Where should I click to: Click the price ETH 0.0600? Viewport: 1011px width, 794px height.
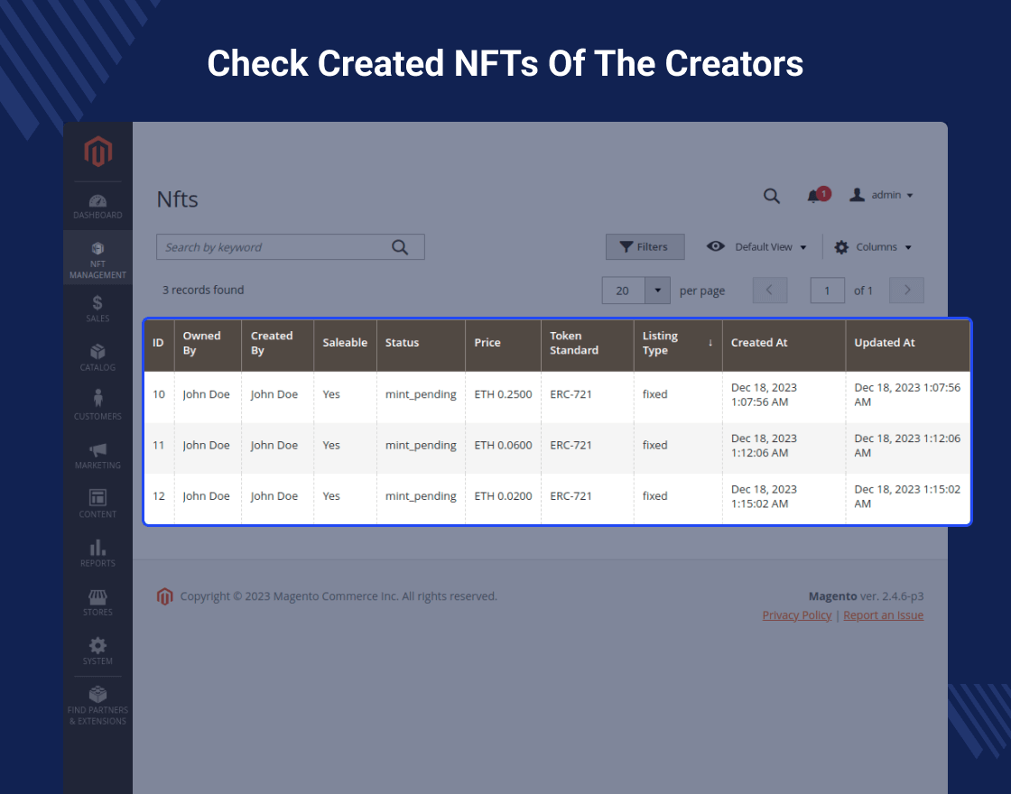tap(503, 446)
